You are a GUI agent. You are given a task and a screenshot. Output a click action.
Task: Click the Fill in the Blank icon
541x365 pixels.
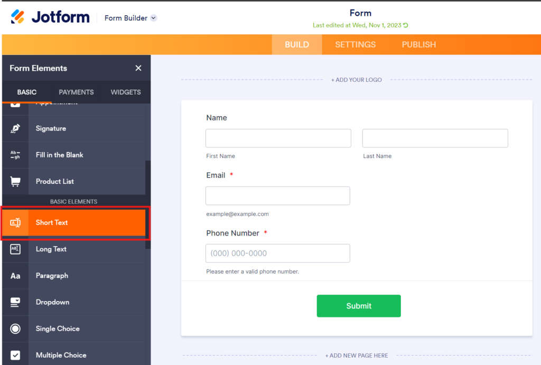click(15, 155)
